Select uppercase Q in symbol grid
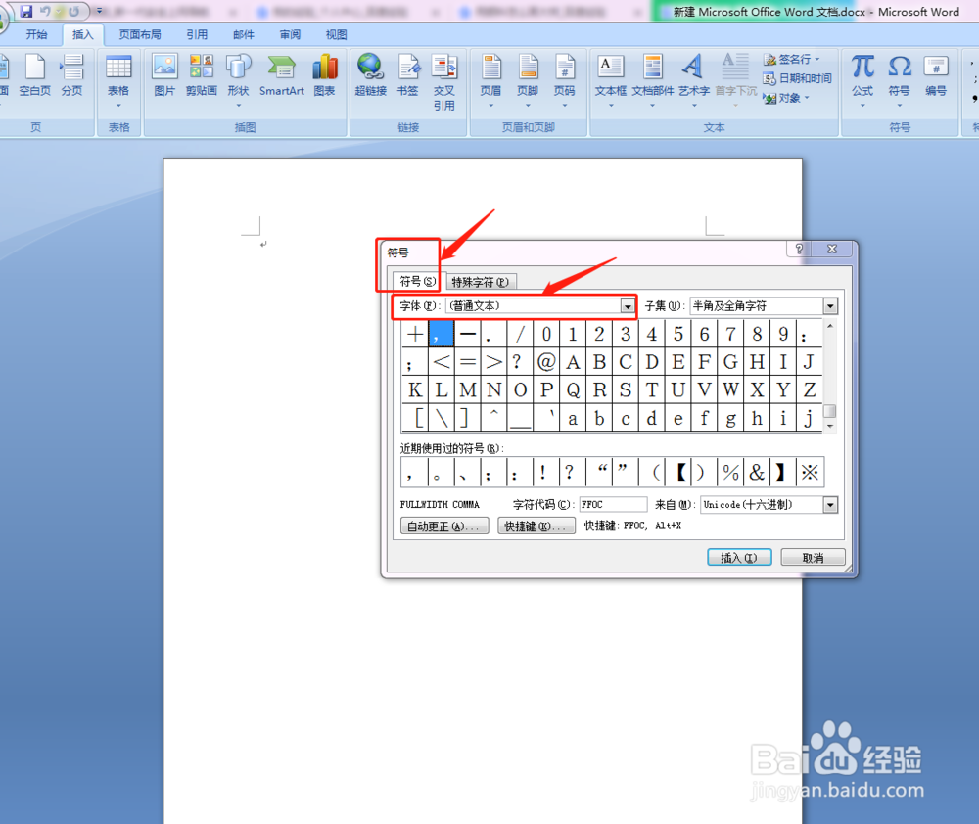The width and height of the screenshot is (979, 824). click(573, 390)
